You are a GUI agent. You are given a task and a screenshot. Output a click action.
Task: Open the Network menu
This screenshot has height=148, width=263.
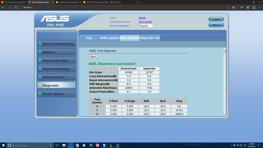click(57, 52)
